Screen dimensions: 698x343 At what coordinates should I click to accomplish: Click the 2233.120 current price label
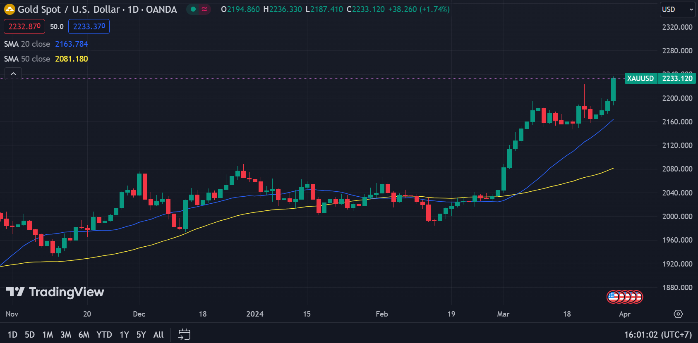point(677,78)
